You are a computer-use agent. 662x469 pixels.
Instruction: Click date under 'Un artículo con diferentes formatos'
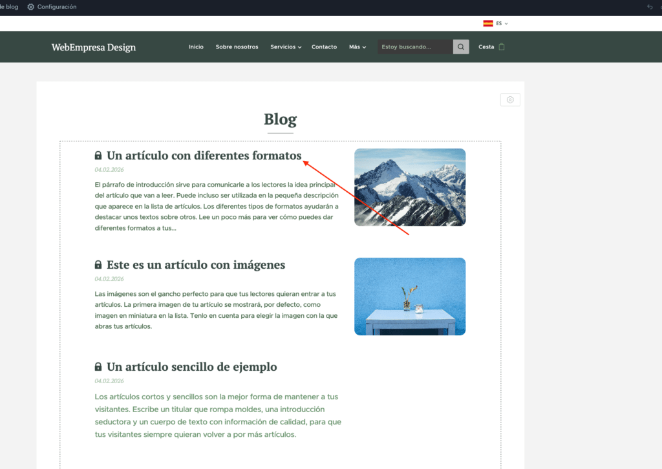(x=109, y=169)
